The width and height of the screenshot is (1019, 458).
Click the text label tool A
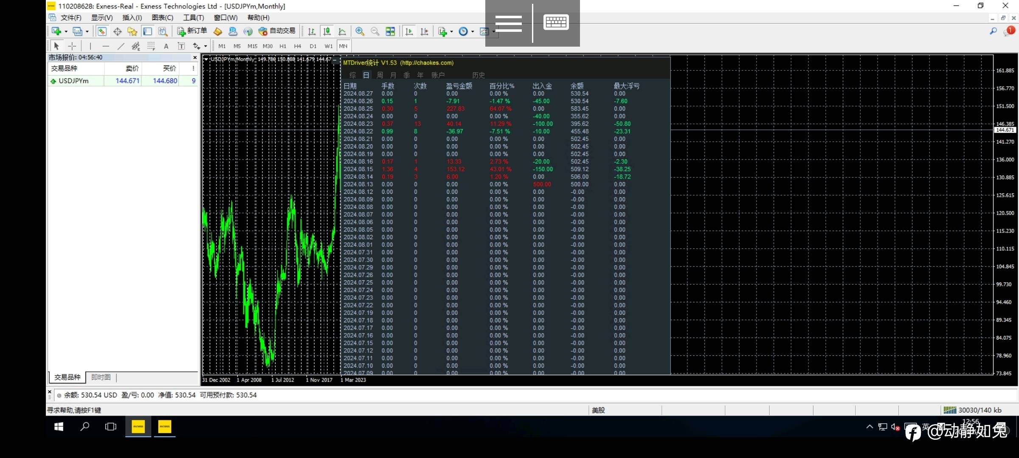point(166,46)
